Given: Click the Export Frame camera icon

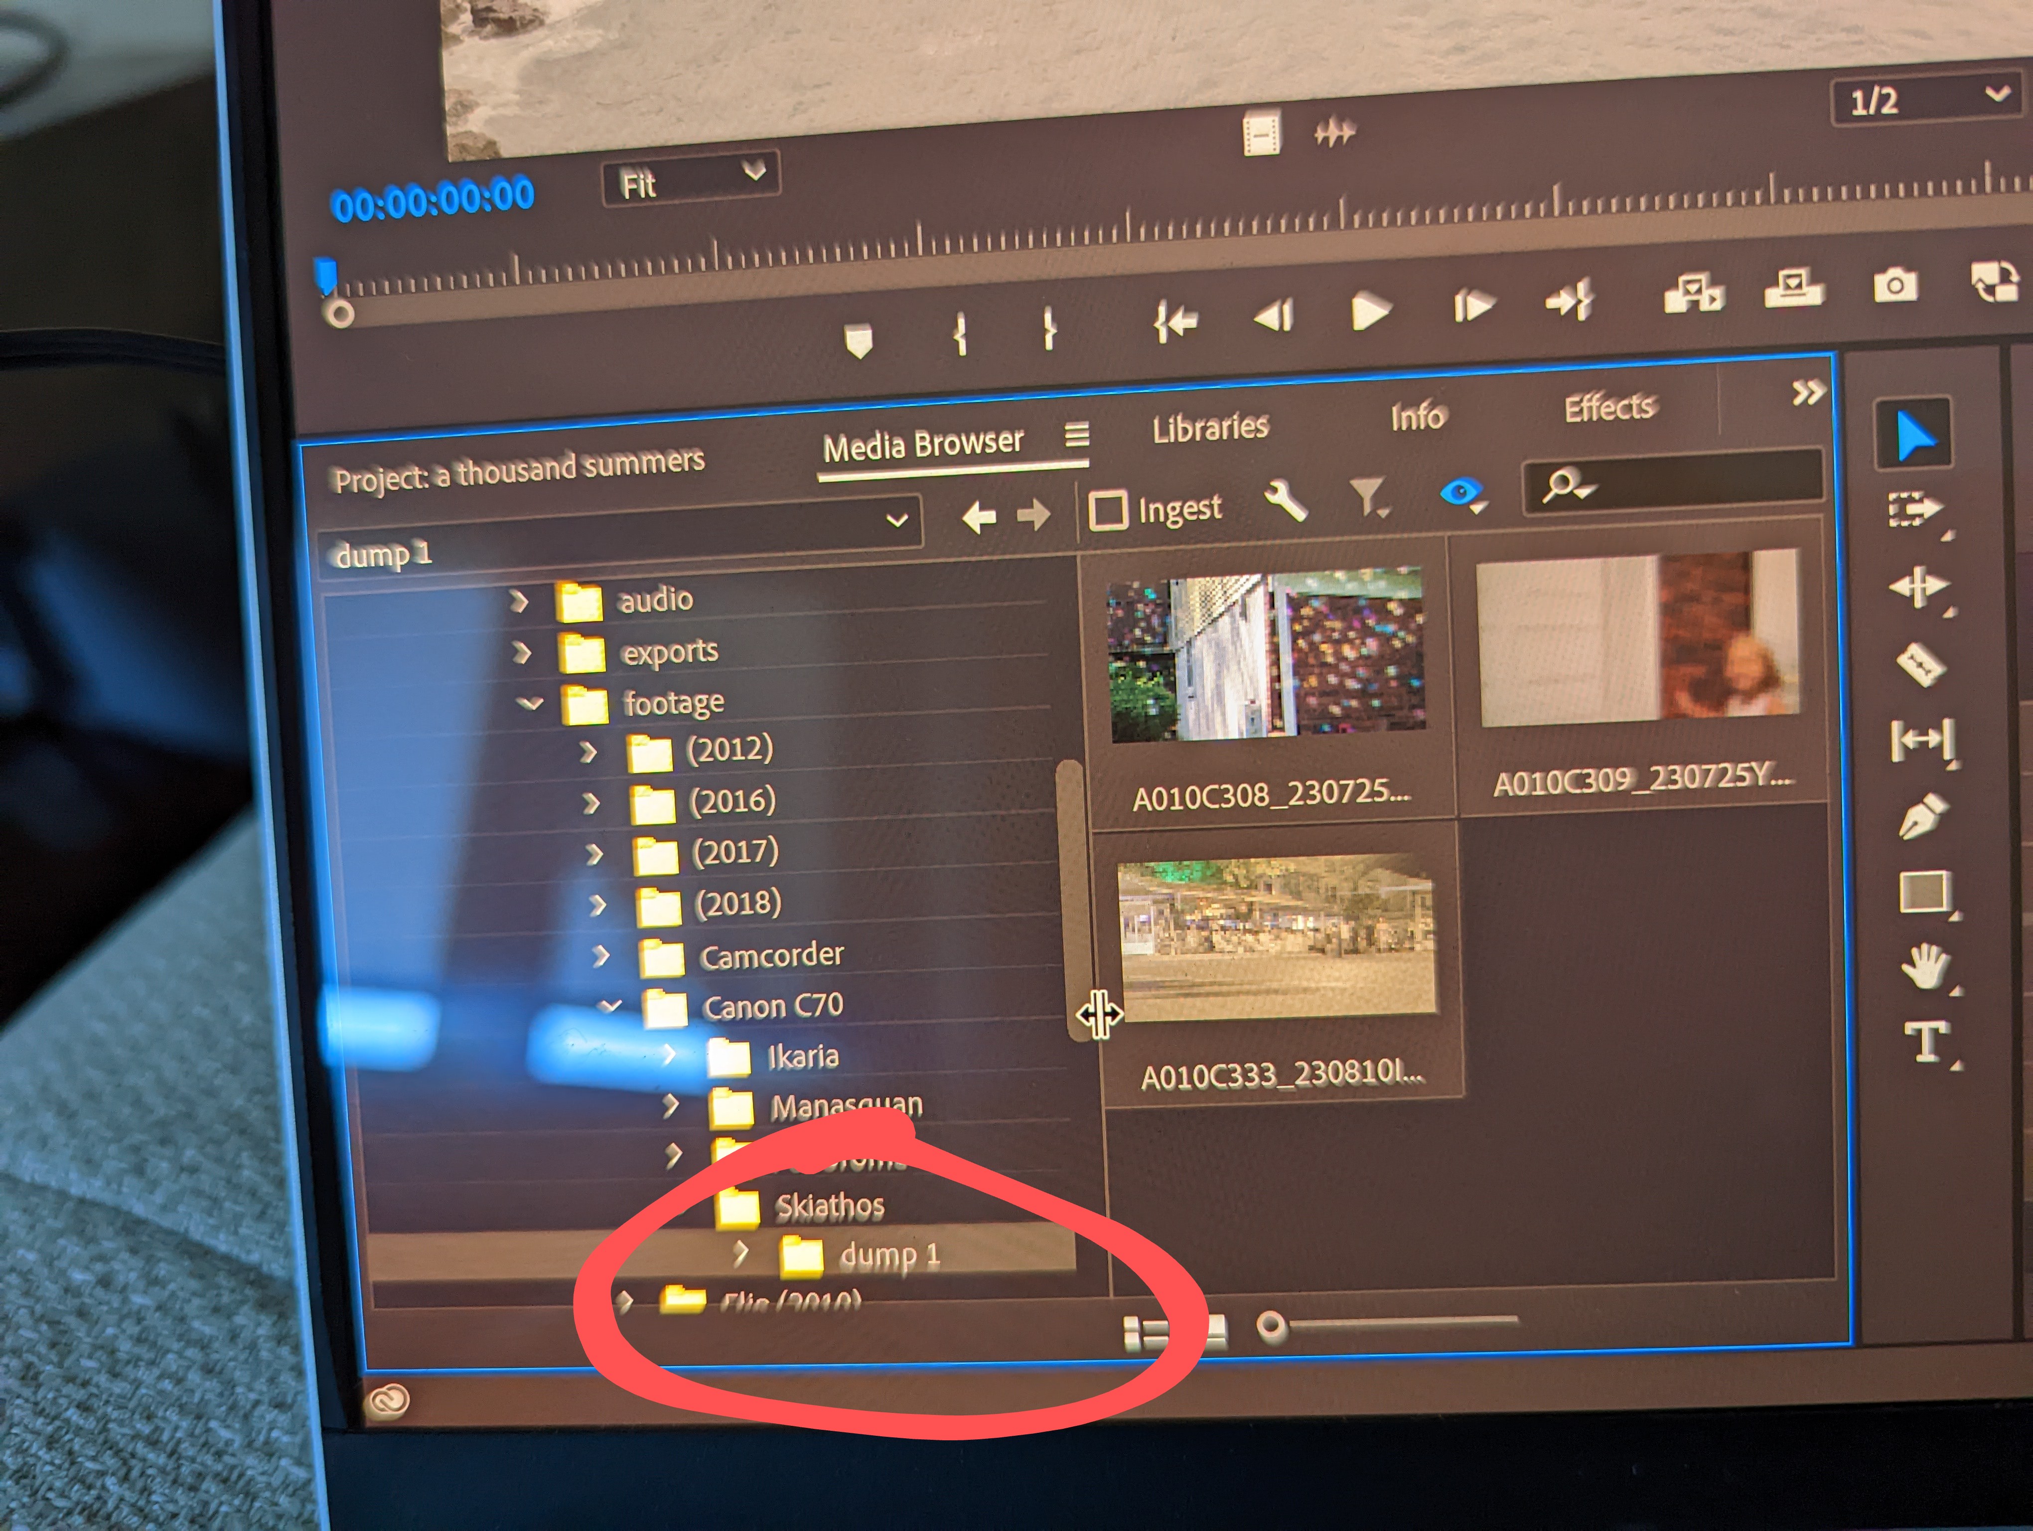Looking at the screenshot, I should 1895,287.
